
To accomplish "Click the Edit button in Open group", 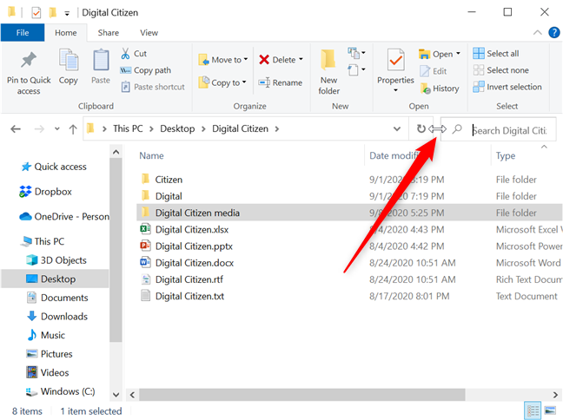I will (433, 71).
